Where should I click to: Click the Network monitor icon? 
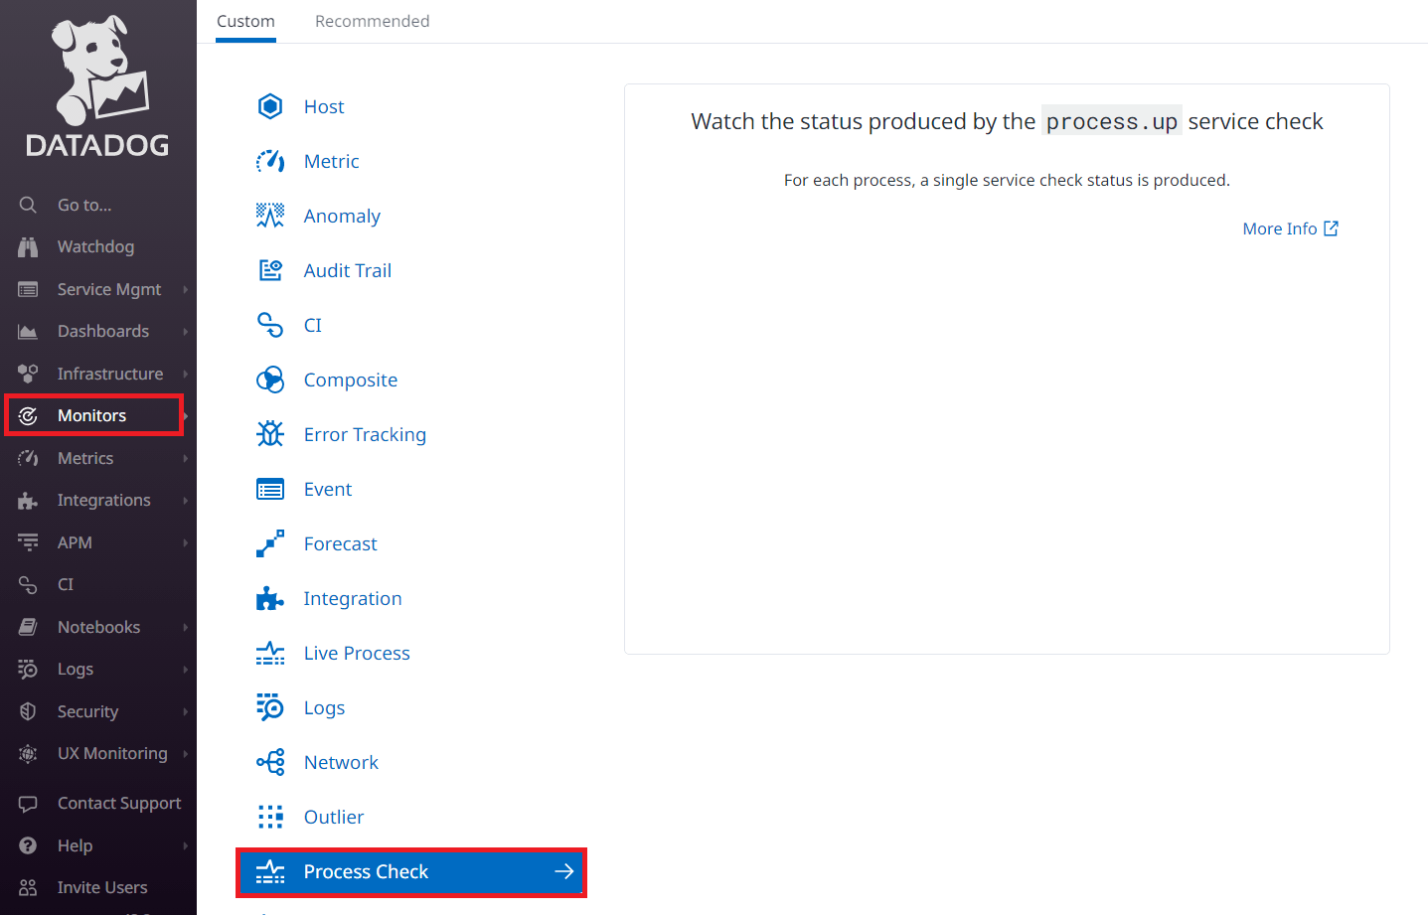point(270,762)
